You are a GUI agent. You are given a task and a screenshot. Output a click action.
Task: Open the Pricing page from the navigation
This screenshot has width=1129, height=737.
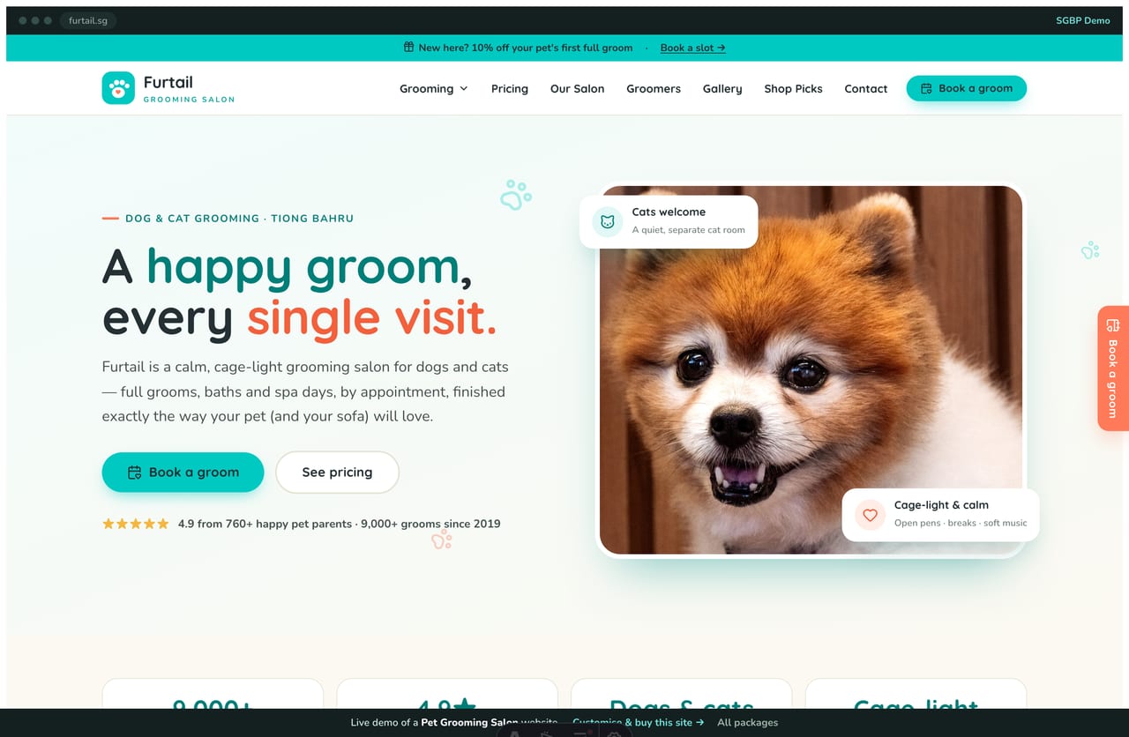point(510,89)
